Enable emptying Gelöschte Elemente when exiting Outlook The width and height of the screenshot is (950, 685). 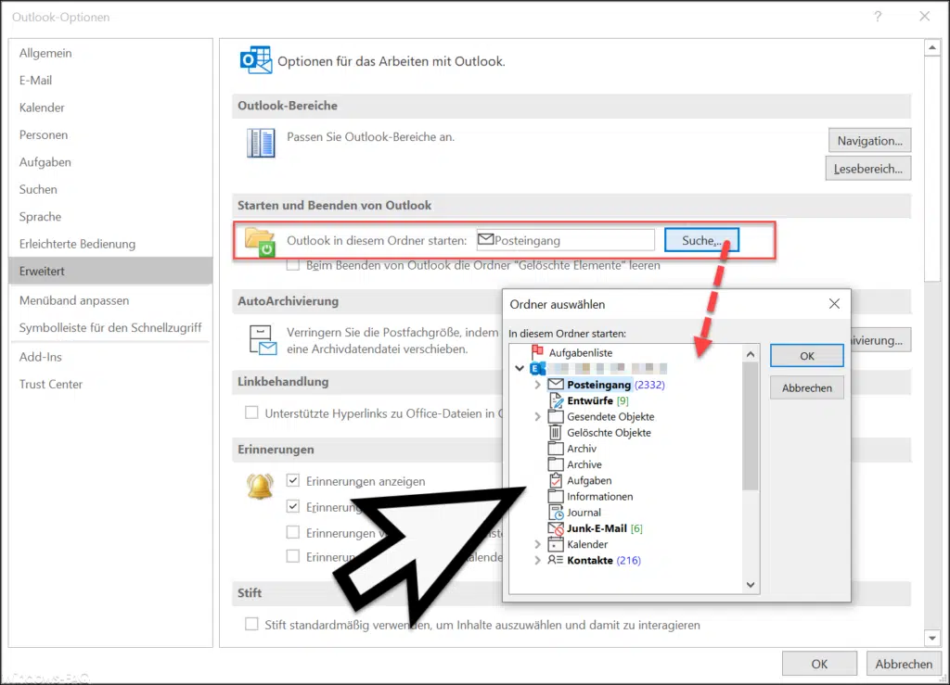[x=293, y=264]
